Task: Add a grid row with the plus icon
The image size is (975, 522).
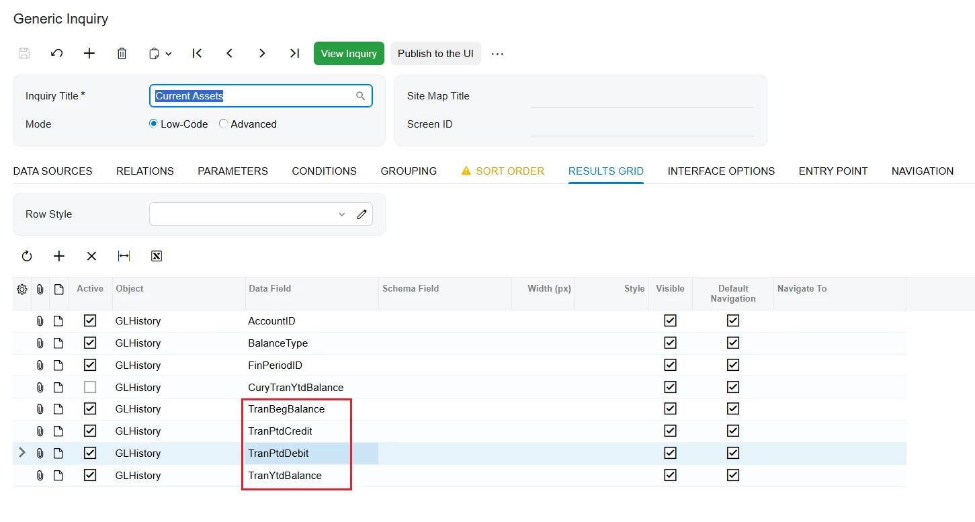Action: (x=59, y=256)
